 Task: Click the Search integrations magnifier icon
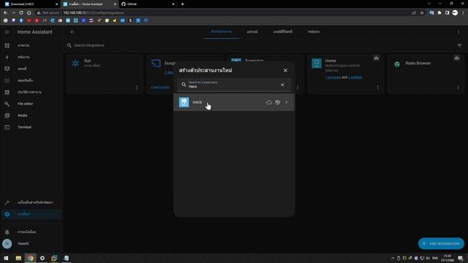[69, 45]
